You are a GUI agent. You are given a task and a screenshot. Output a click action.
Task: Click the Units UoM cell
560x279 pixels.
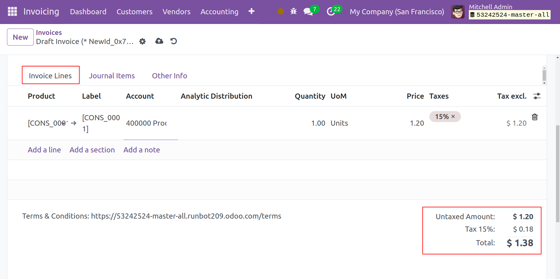pos(339,123)
